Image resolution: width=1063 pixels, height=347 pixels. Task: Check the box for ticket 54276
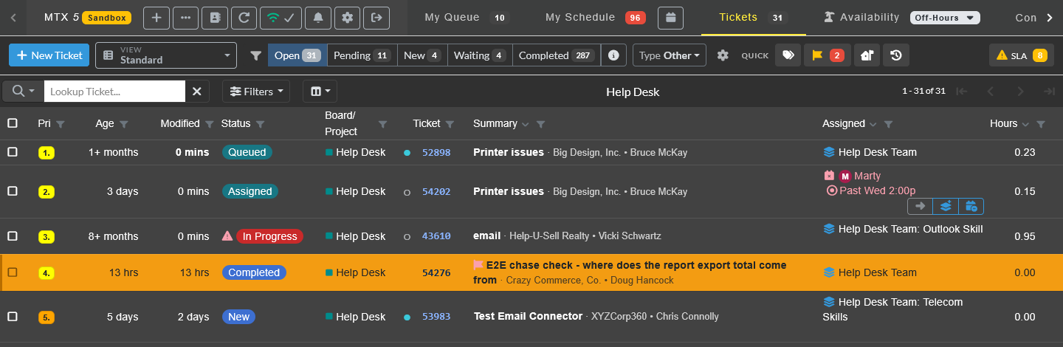[x=13, y=272]
